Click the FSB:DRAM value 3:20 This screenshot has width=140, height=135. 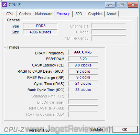(83, 59)
